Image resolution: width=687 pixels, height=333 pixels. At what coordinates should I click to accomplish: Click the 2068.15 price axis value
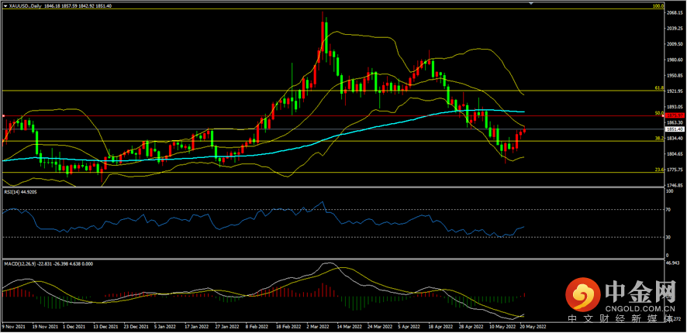(674, 12)
